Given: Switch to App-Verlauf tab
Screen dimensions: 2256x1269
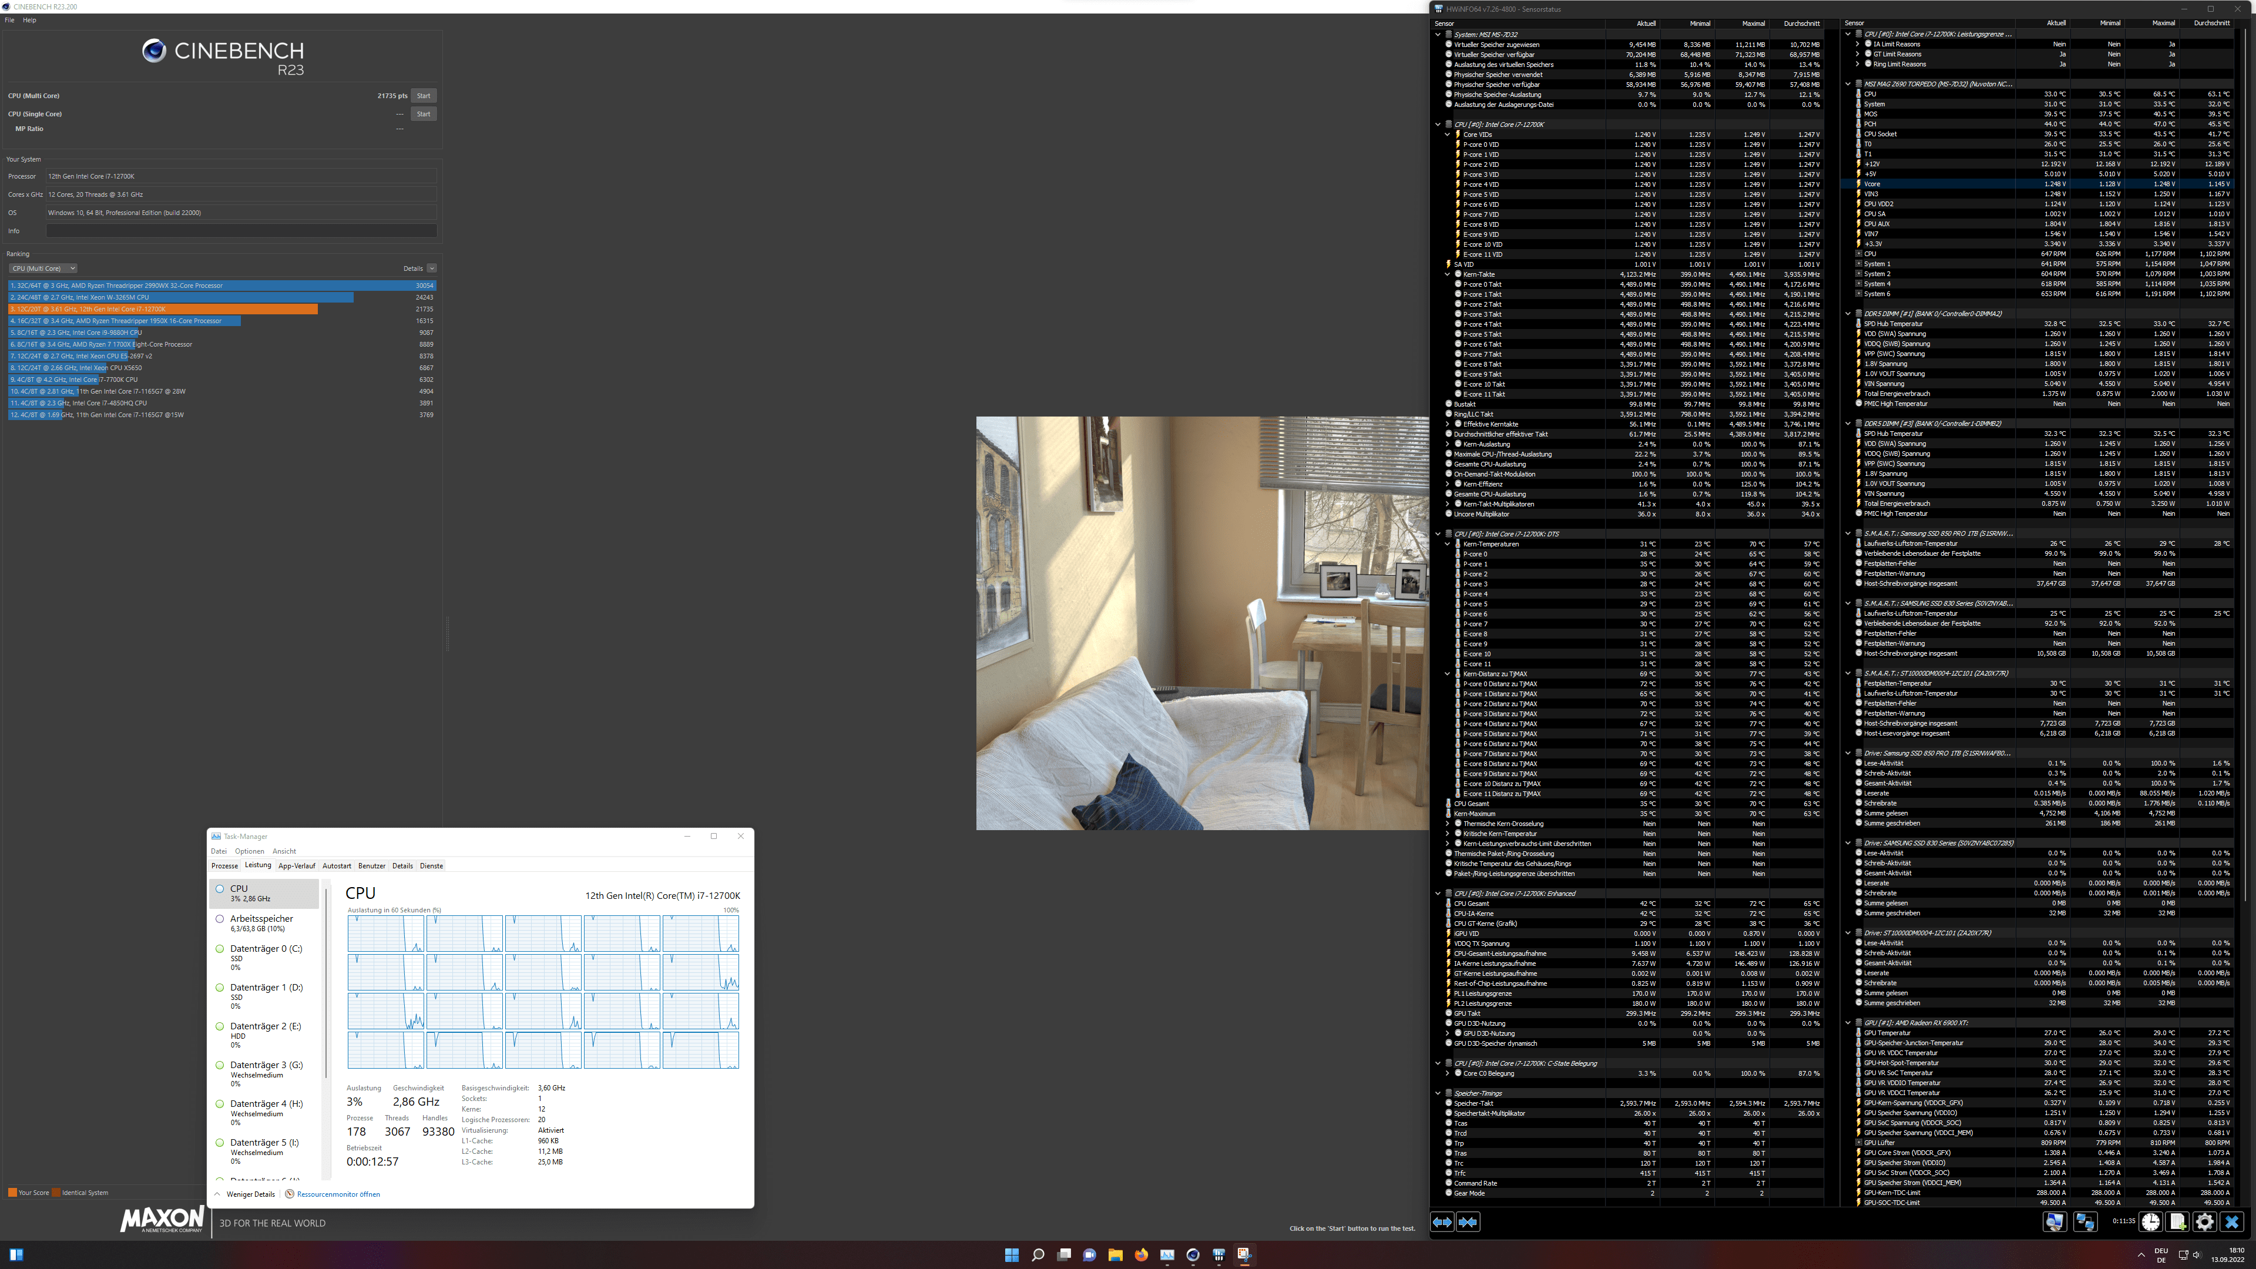Looking at the screenshot, I should click(297, 866).
